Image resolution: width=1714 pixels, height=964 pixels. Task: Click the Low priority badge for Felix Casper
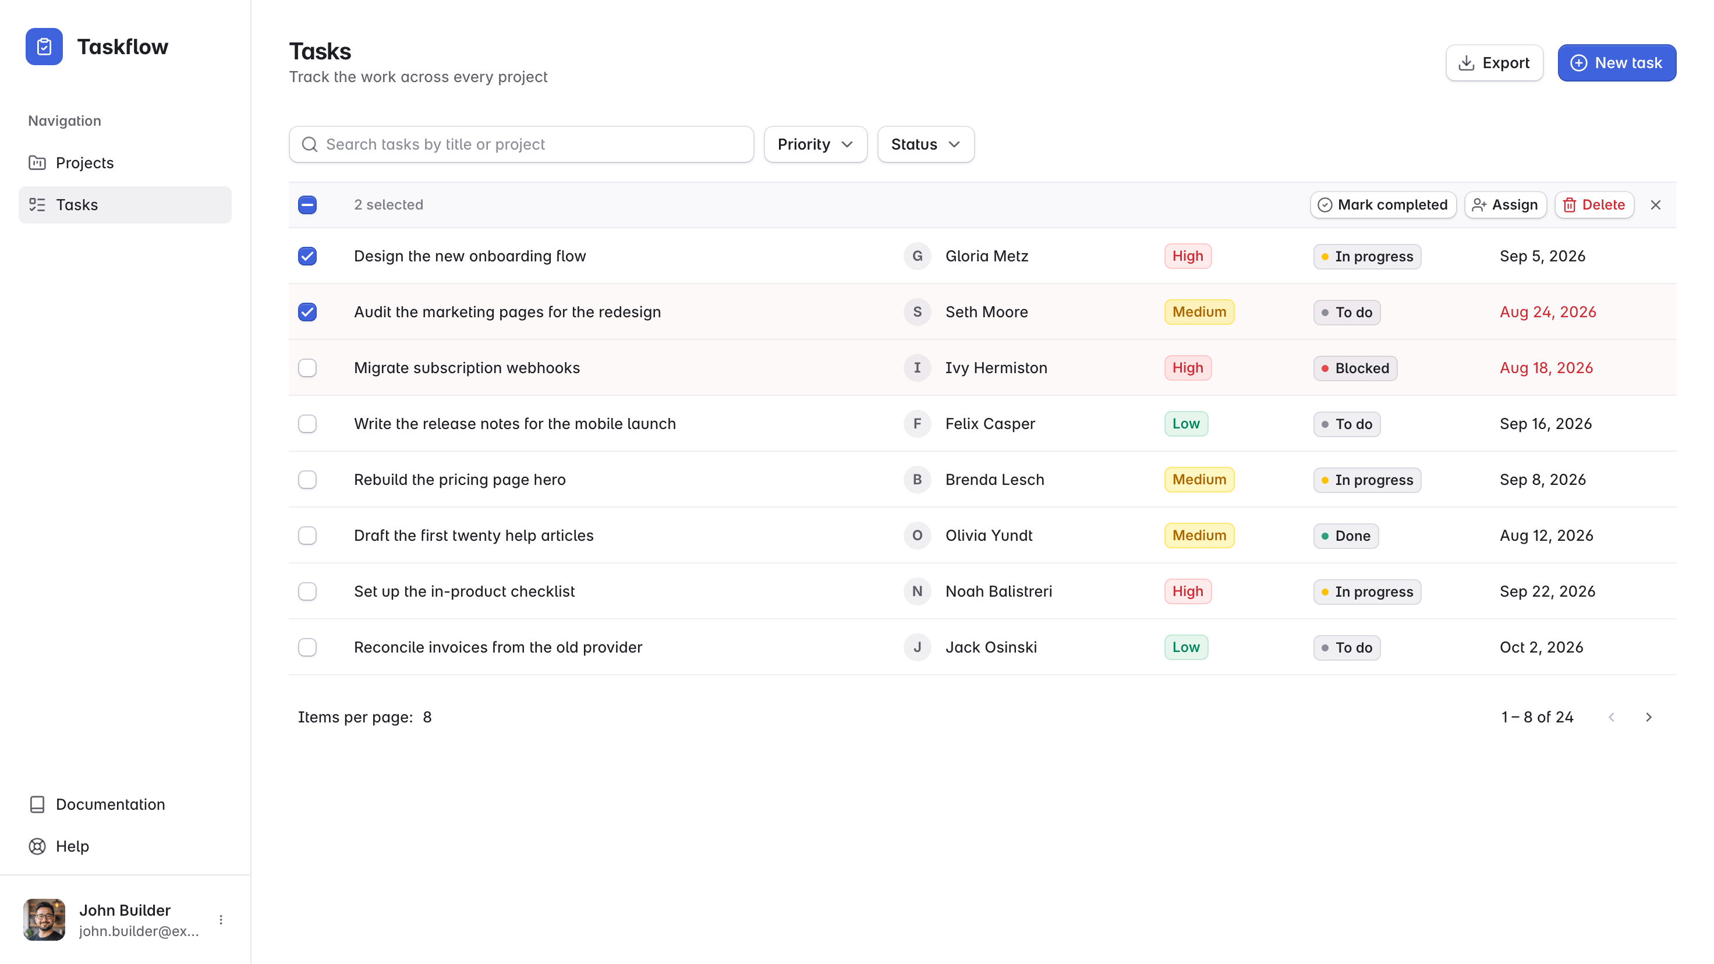click(1186, 424)
